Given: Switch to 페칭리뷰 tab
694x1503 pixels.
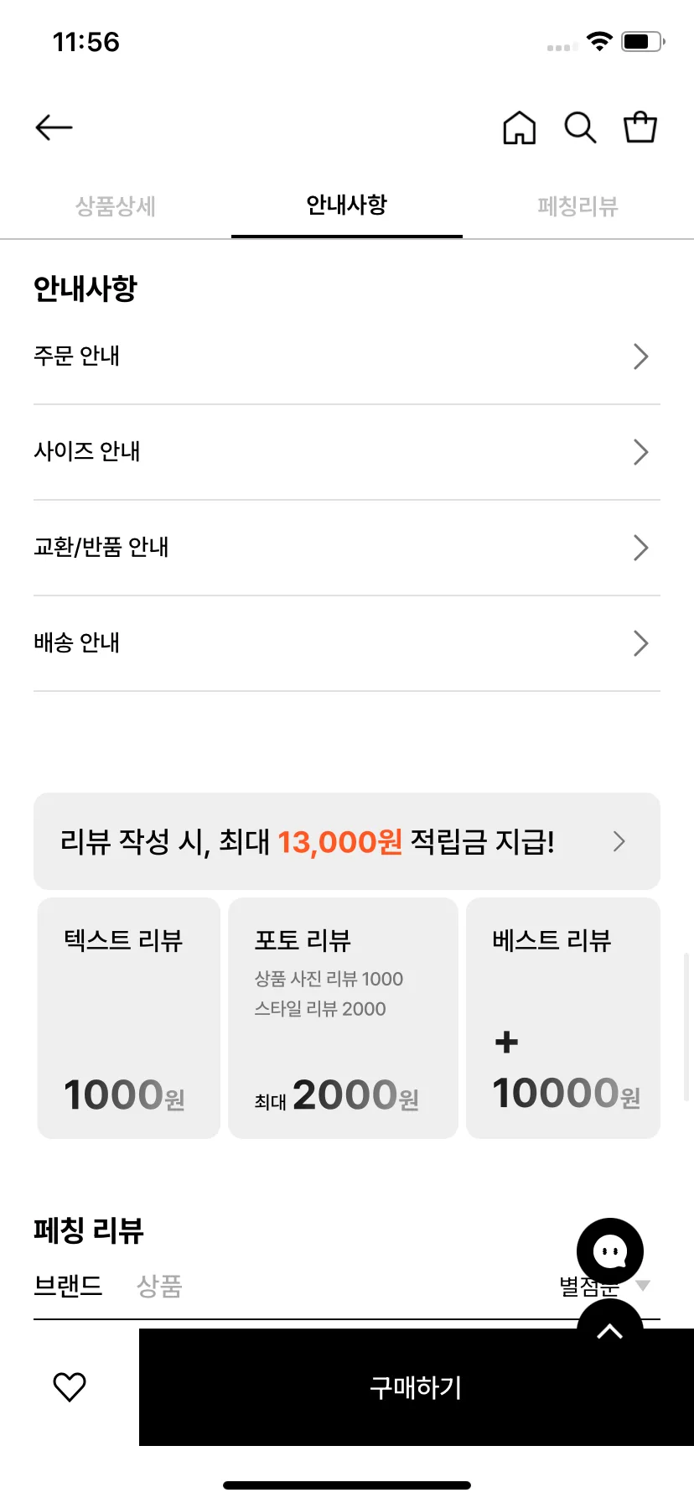Looking at the screenshot, I should tap(578, 205).
